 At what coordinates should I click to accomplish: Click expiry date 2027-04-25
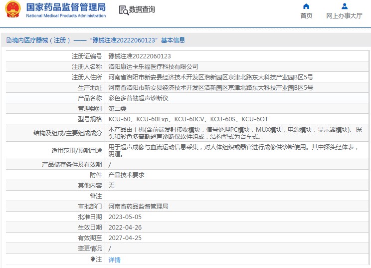[125, 238]
